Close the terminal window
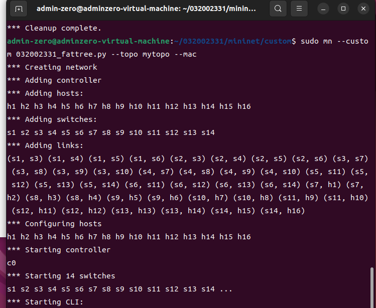 tap(363, 9)
